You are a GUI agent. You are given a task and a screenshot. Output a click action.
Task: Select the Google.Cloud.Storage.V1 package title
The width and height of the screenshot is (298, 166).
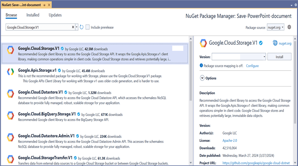pyautogui.click(x=38, y=48)
